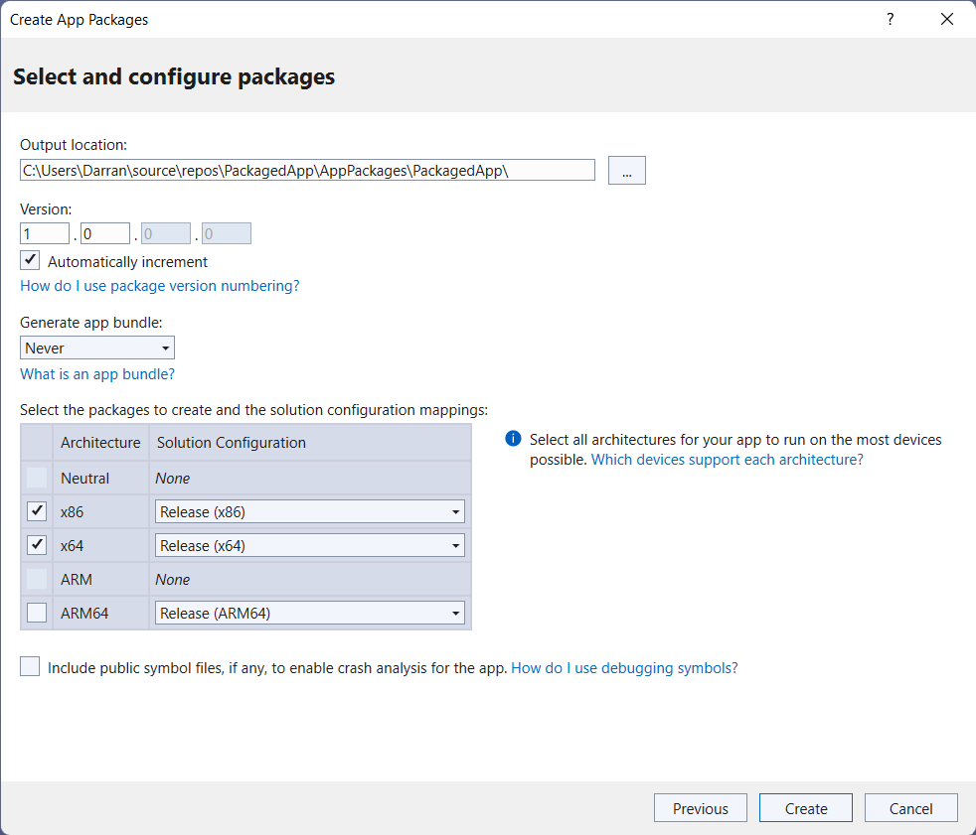Click the Create button
Screen dimensions: 976x835
[805, 807]
